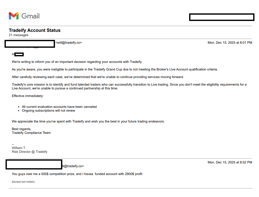Click the redacted sender name of first message
259x197 pixels.
click(x=30, y=44)
